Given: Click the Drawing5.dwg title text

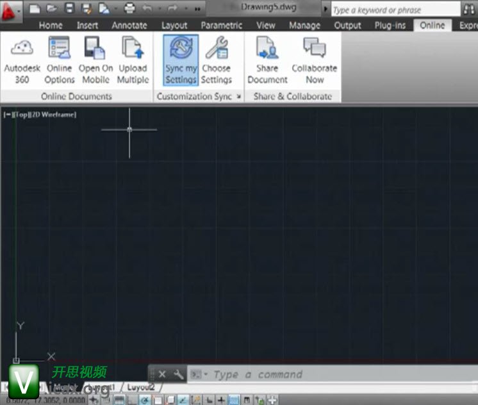Looking at the screenshot, I should (268, 6).
